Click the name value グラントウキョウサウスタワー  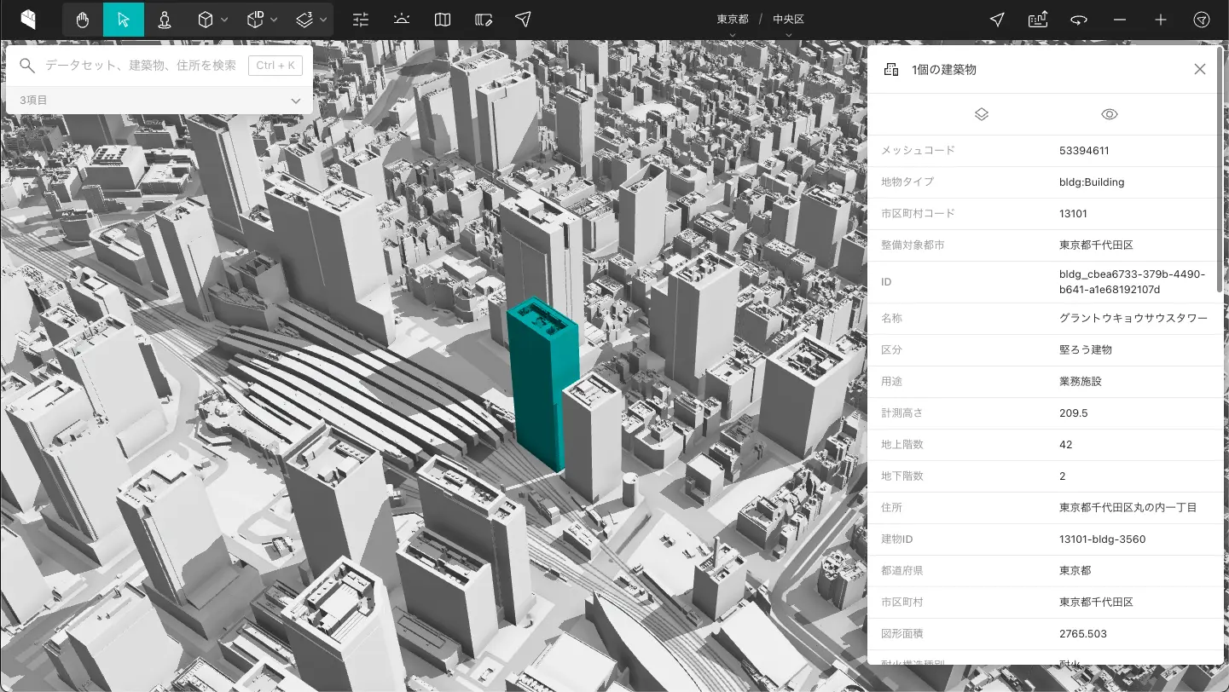(x=1133, y=318)
